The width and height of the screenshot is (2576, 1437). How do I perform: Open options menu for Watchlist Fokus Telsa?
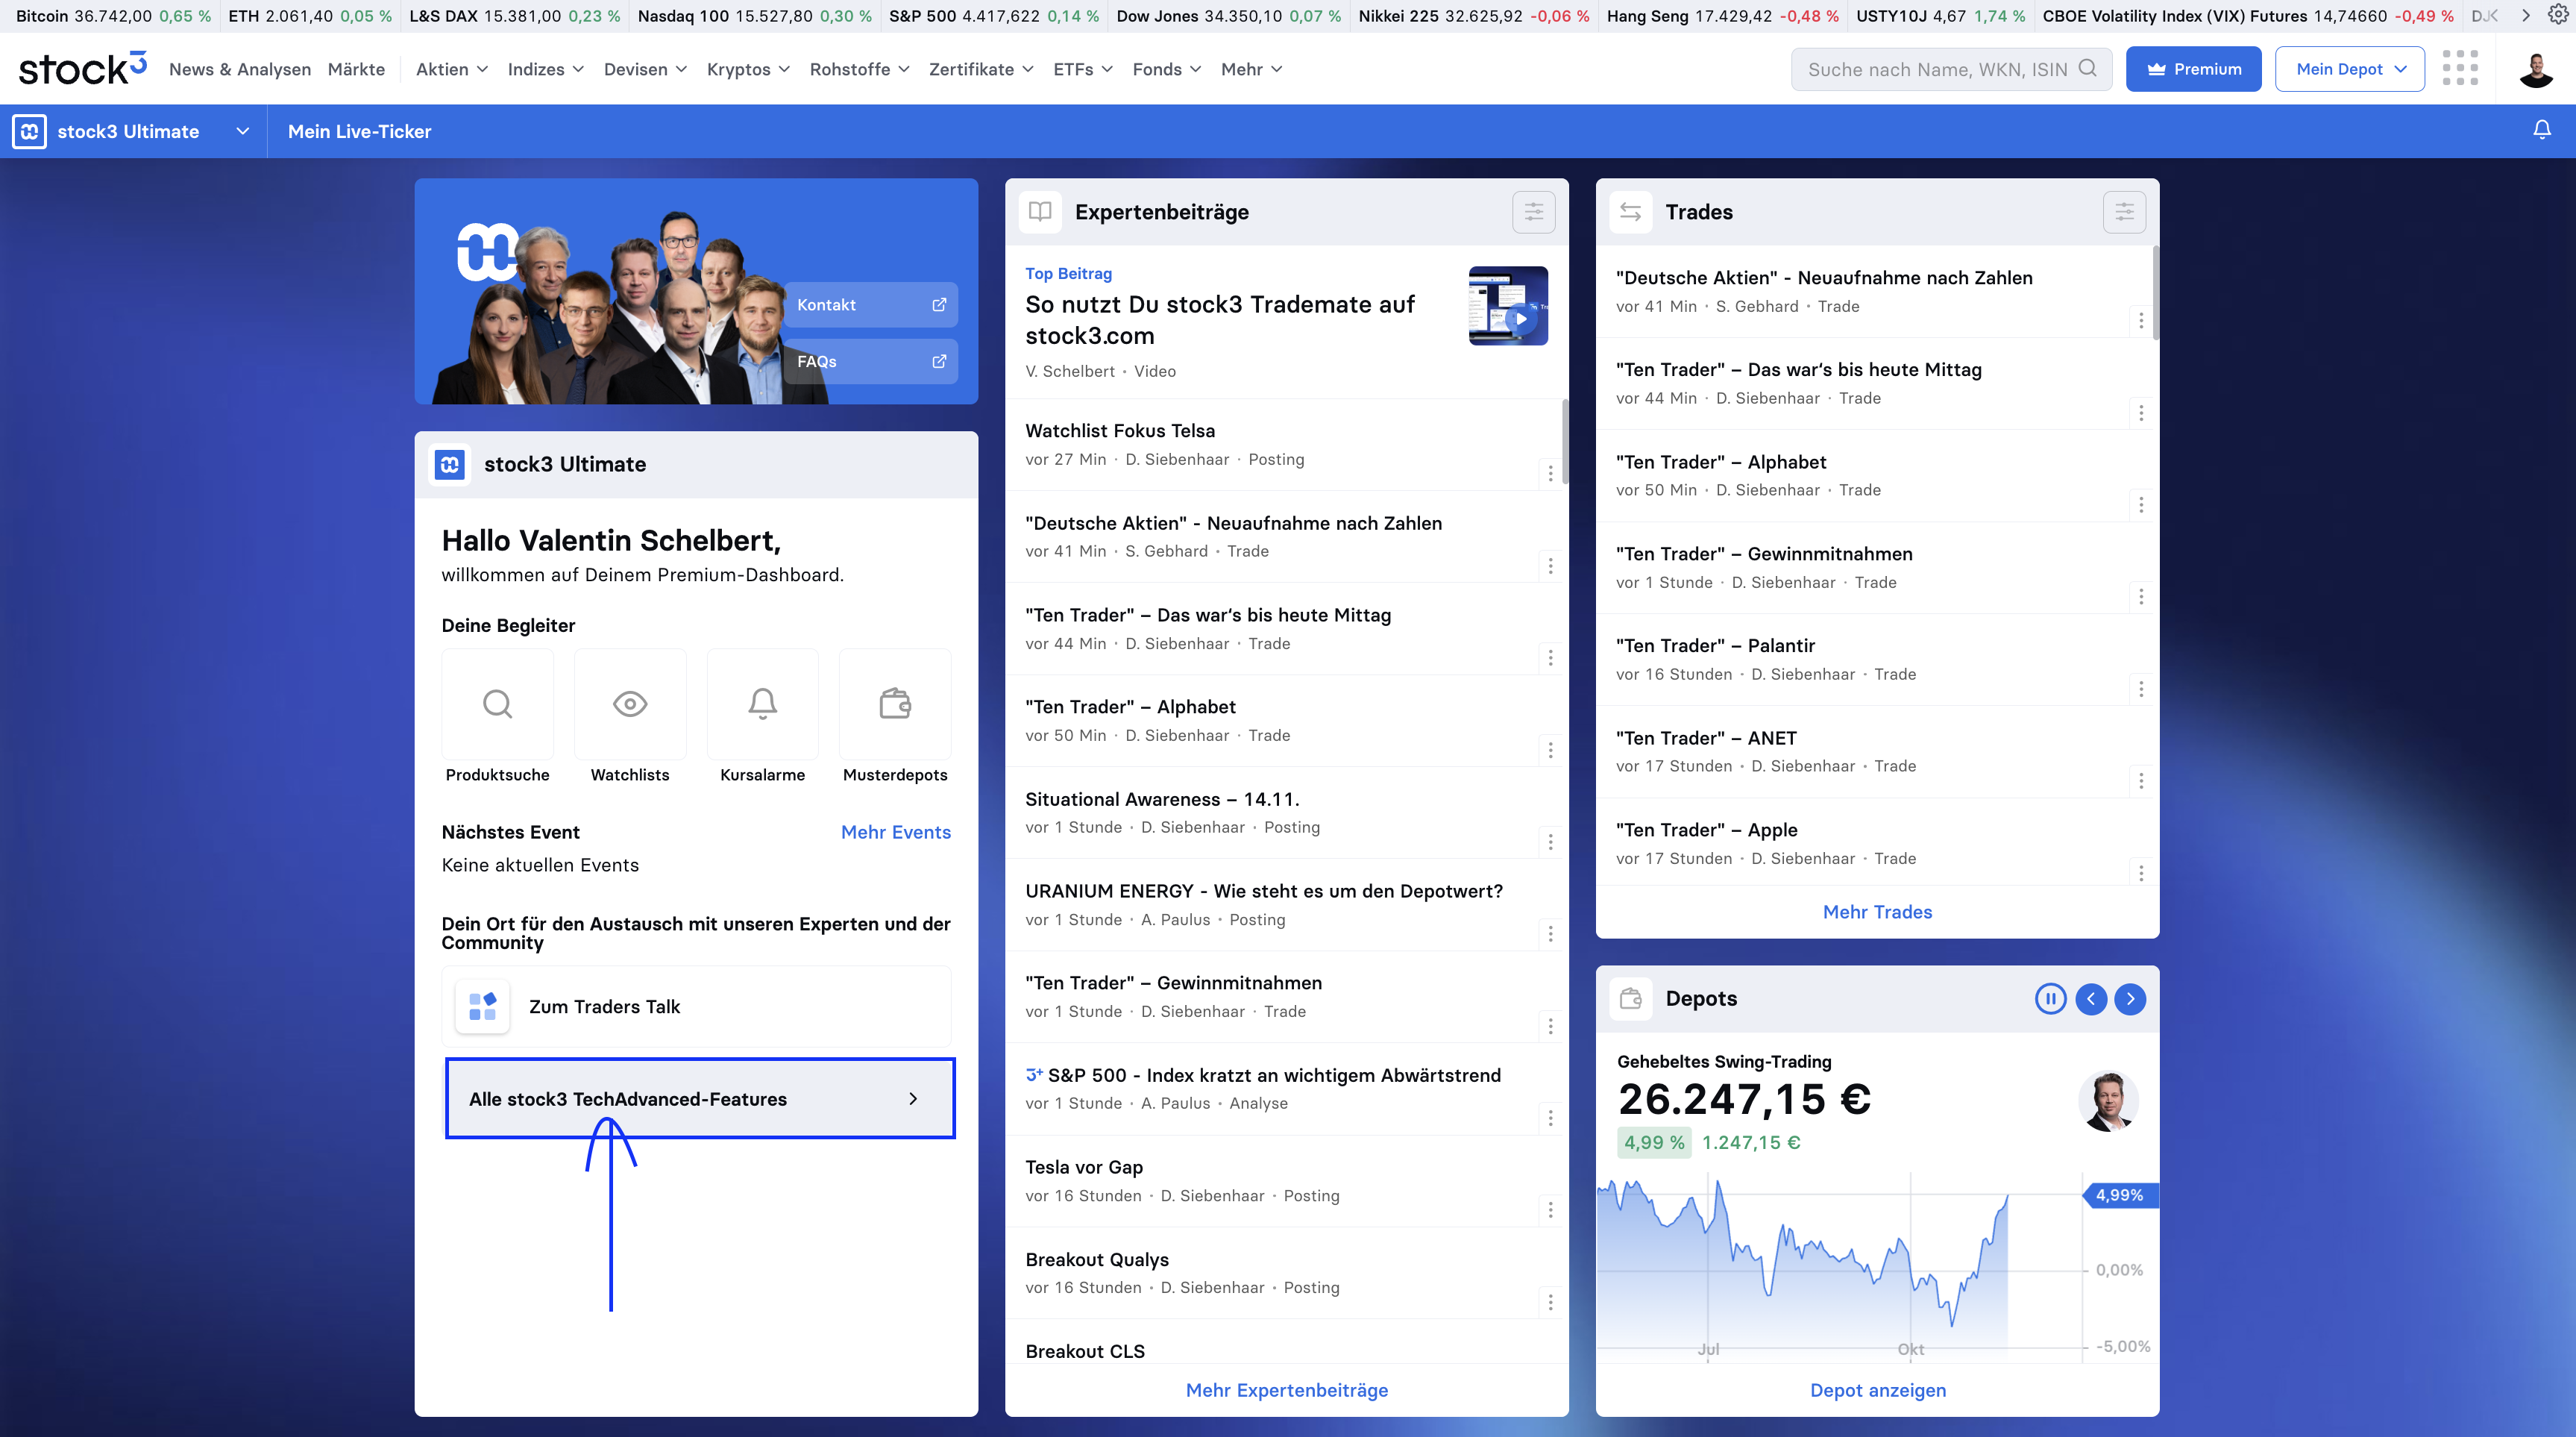[x=1550, y=473]
